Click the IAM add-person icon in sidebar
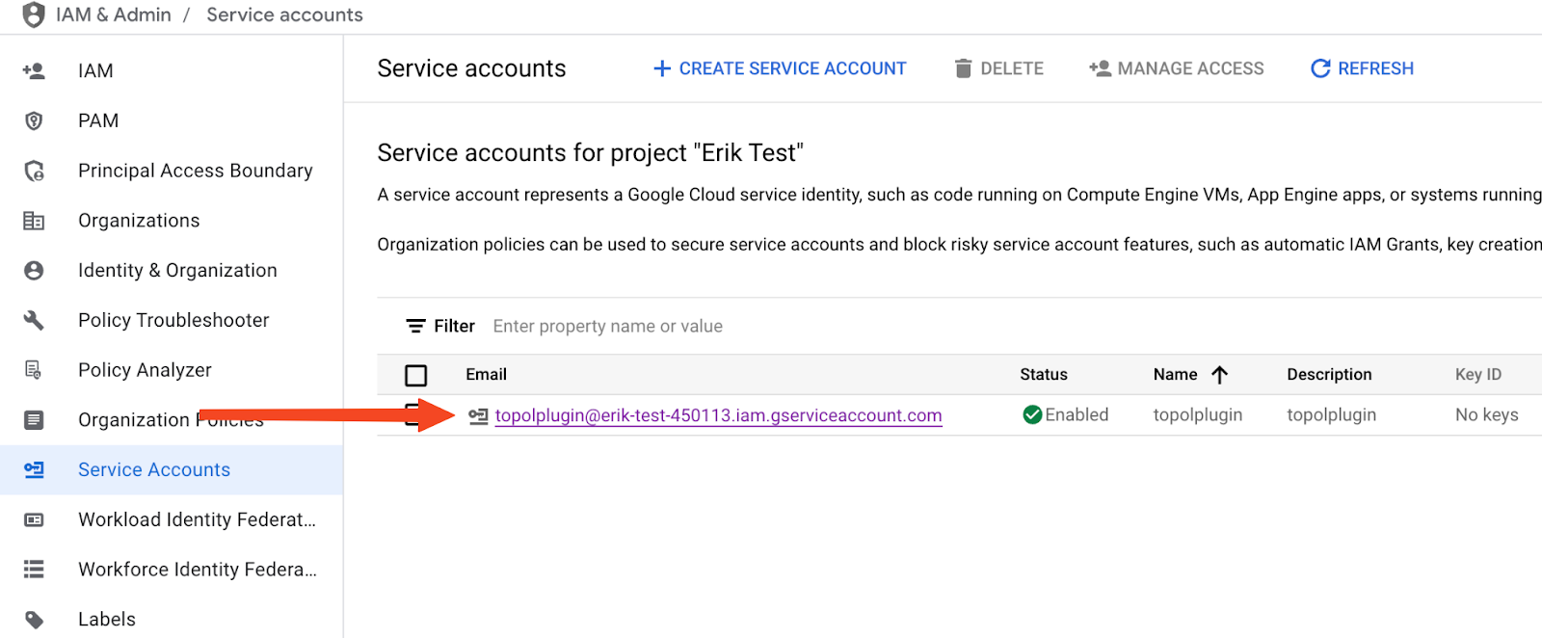 click(34, 70)
